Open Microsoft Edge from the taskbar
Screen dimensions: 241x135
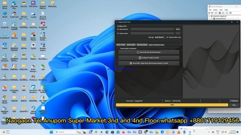pos(107,132)
